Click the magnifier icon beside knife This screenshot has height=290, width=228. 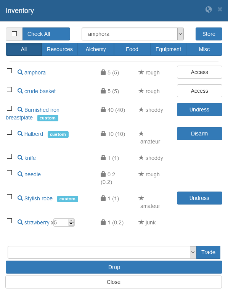pyautogui.click(x=20, y=158)
